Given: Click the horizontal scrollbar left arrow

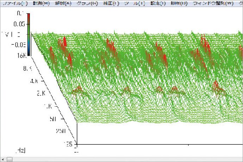Looking at the screenshot, I should (x=2, y=159).
